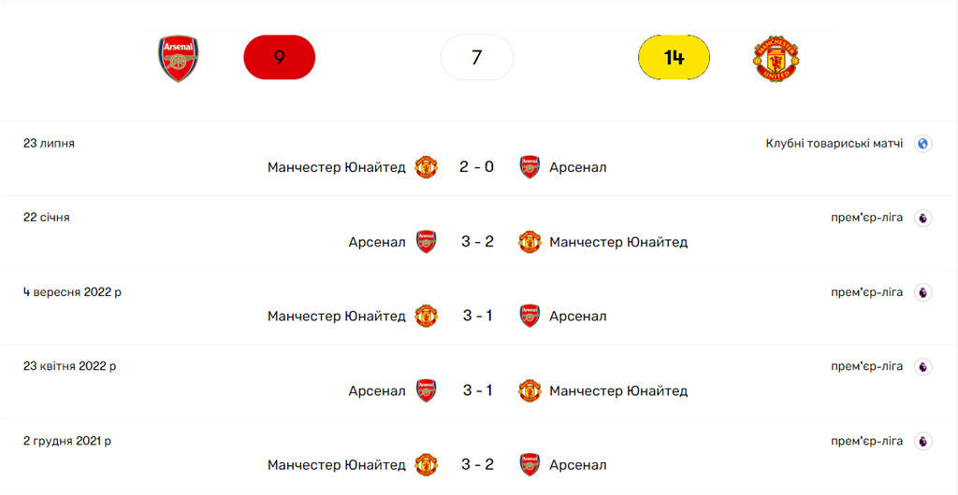Screen dimensions: 958x495
Task: Click Premier League icon on 4 вересня 2022 row
Action: pos(922,292)
